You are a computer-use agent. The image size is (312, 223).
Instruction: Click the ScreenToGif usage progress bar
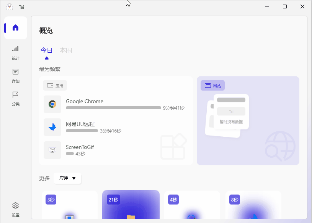[x=70, y=154]
